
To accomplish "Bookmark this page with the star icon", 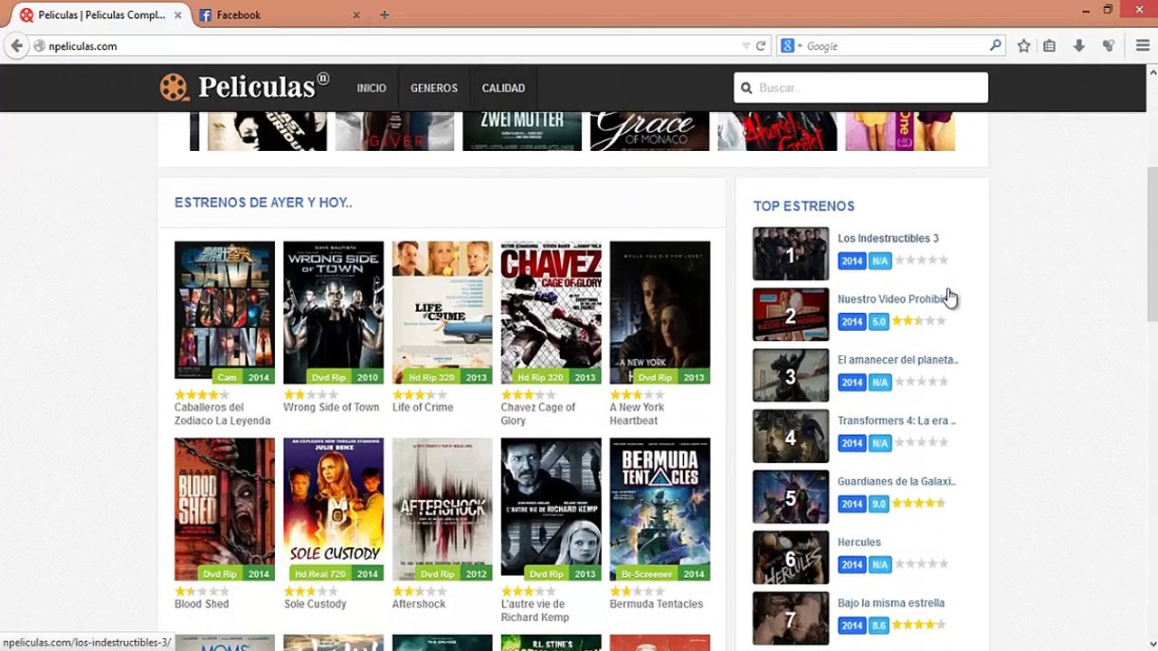I will point(1023,46).
